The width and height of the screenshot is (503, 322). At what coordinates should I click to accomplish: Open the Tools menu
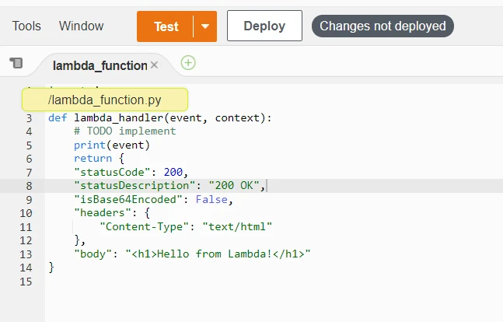coord(26,26)
